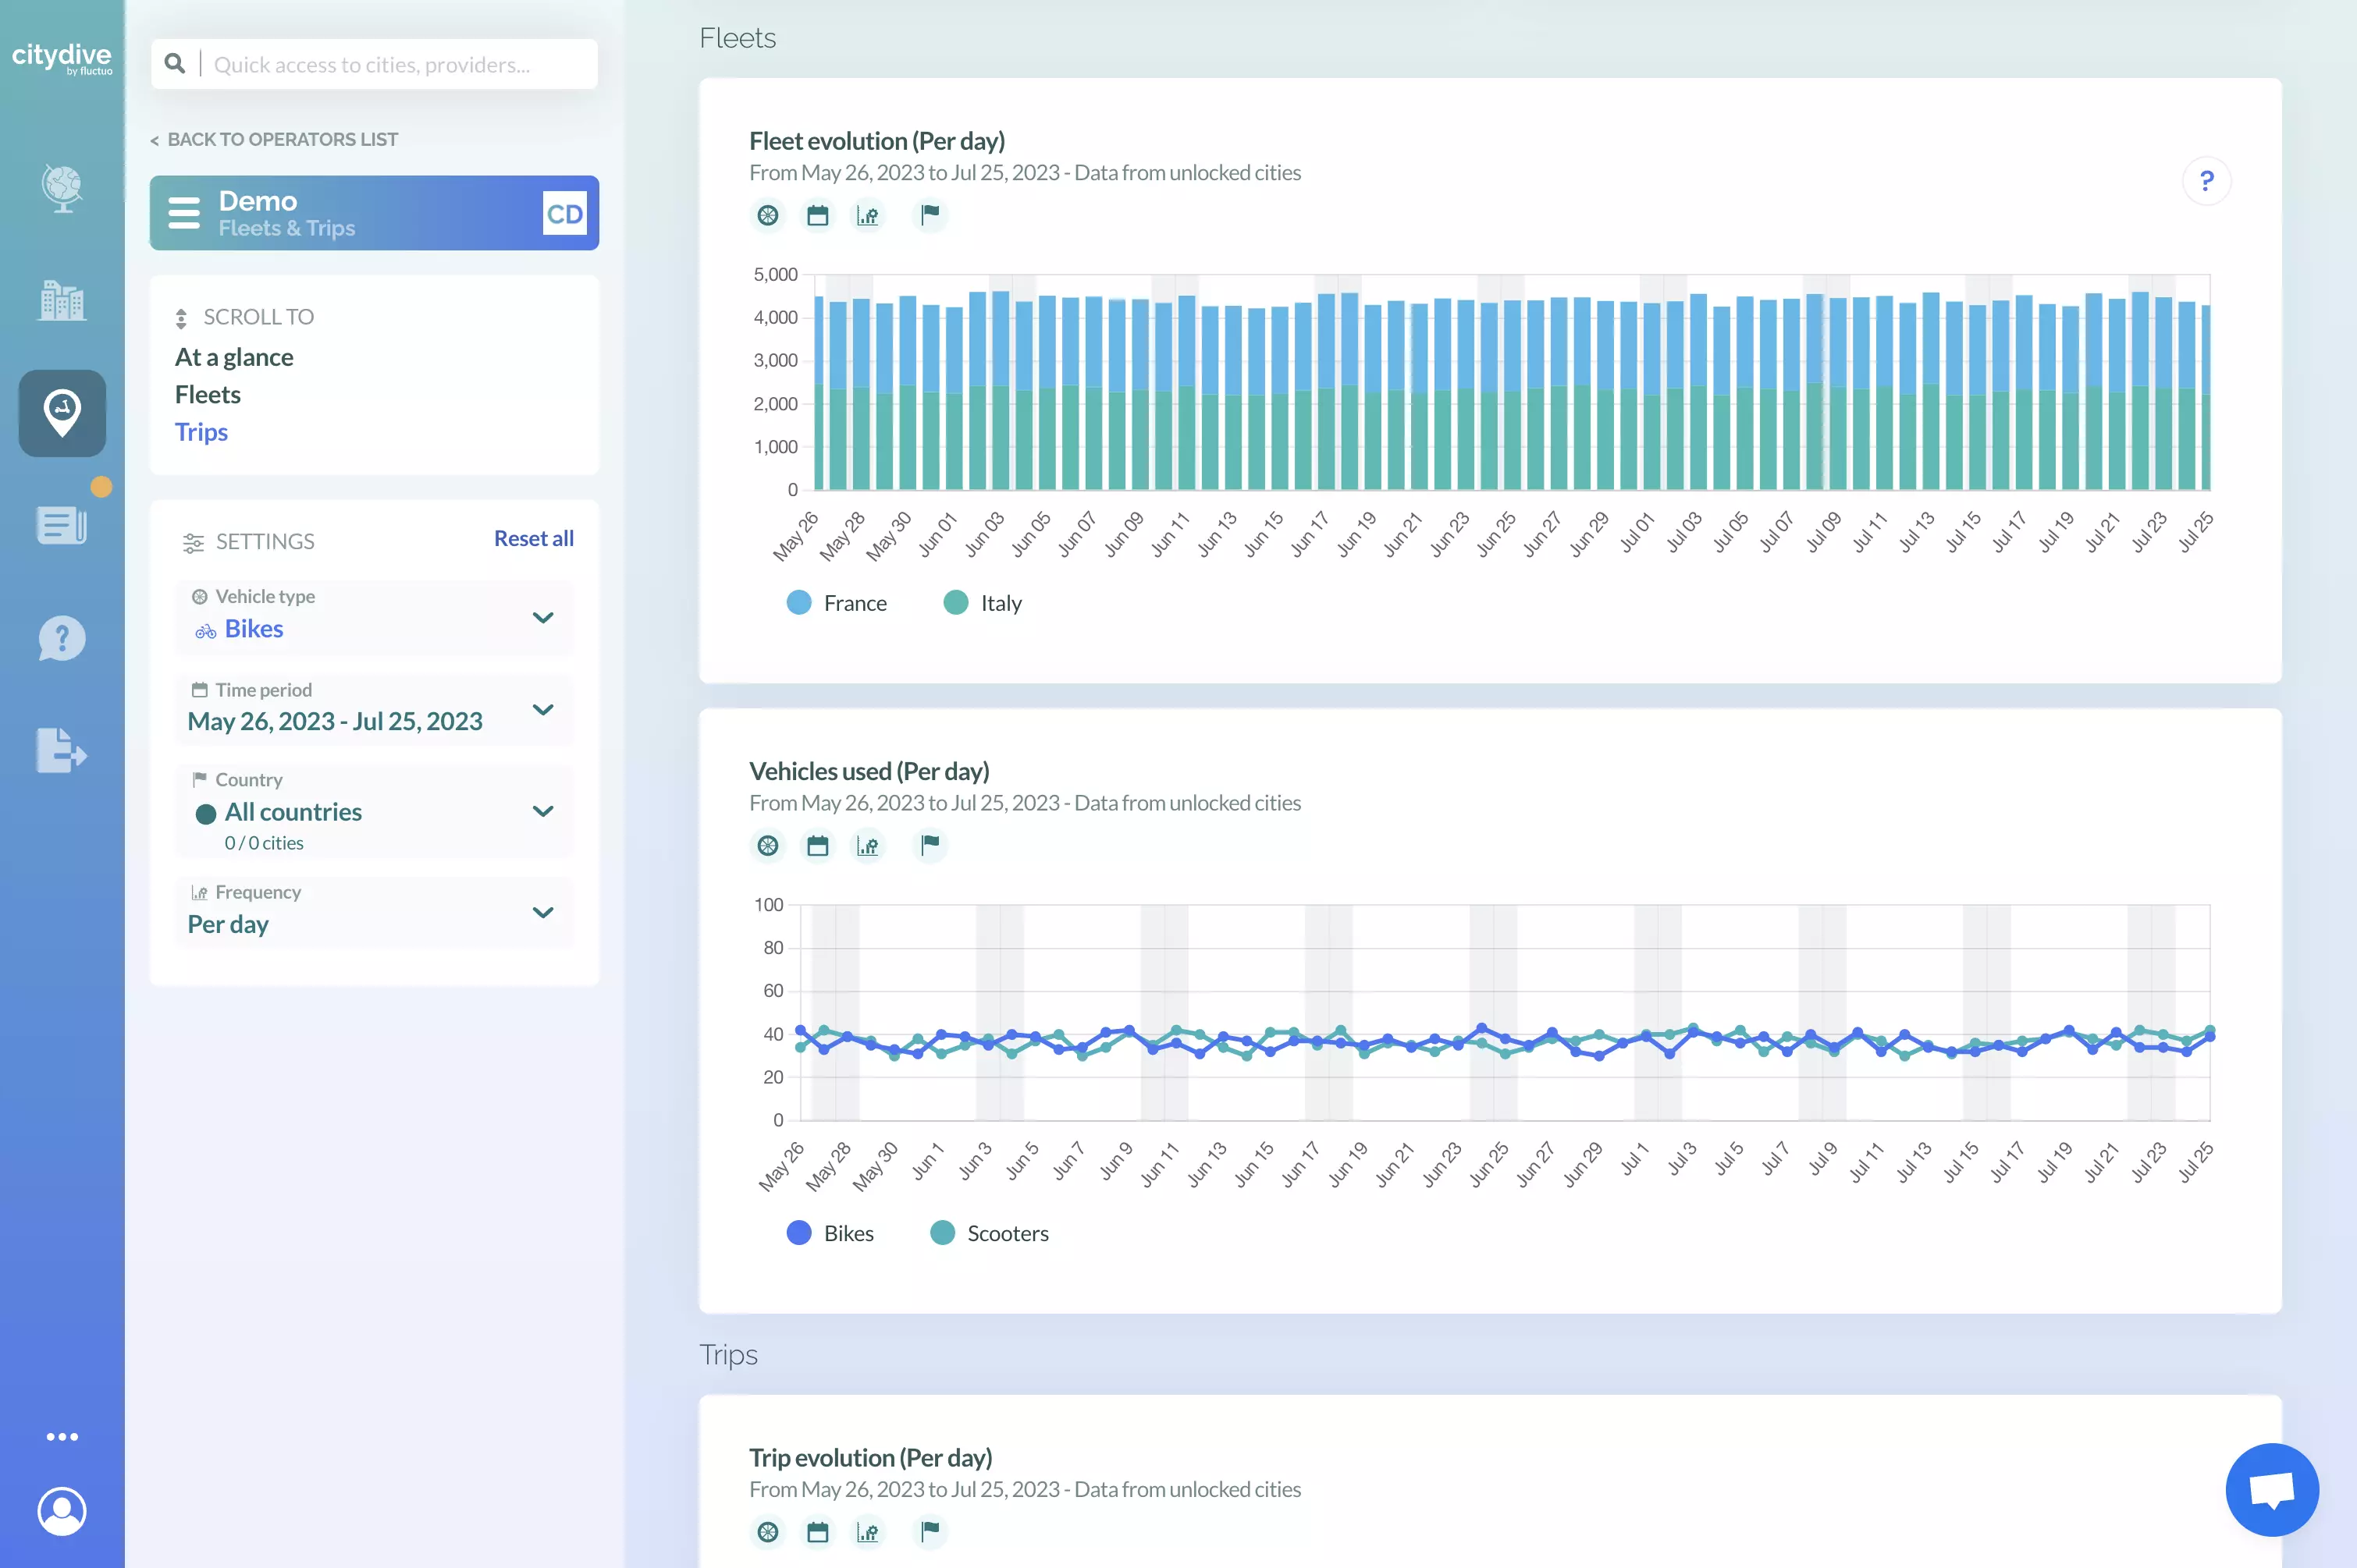2357x1568 pixels.
Task: Open the globe map view in sidebar
Action: point(62,187)
